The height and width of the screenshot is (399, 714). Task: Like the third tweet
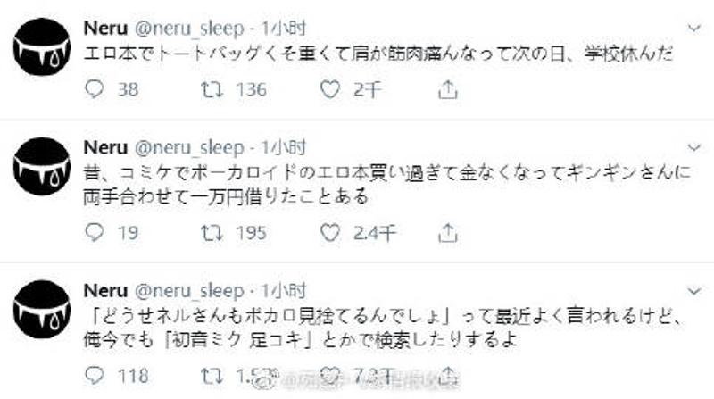tap(331, 376)
